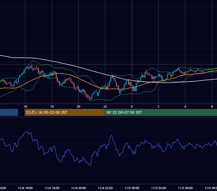Click the 0 midnight axis label

click(x=132, y=107)
